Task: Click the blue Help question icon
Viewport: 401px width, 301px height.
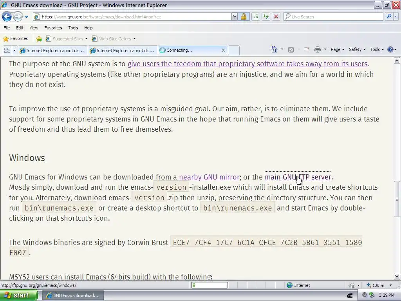Action: 390,49
